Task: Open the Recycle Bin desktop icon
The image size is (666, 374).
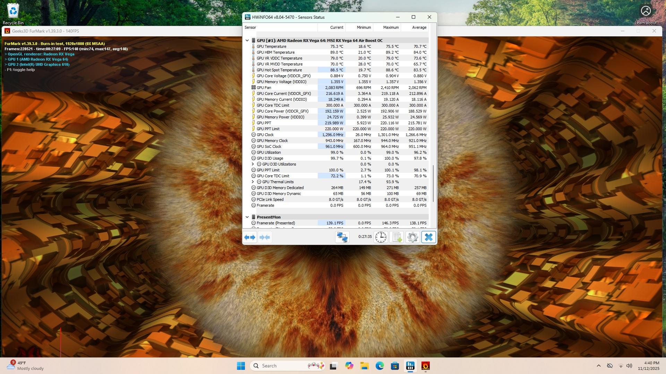Action: point(13,14)
